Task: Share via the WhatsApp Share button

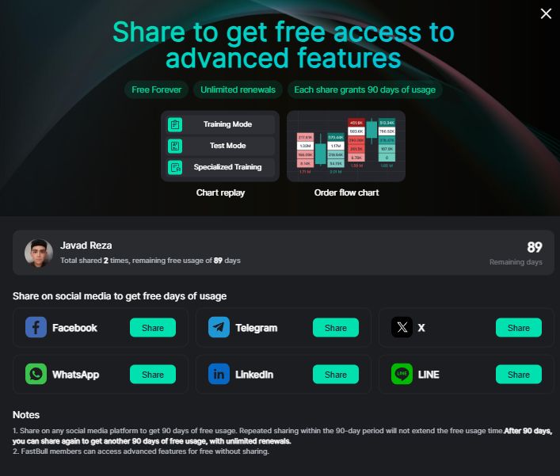Action: coord(153,375)
